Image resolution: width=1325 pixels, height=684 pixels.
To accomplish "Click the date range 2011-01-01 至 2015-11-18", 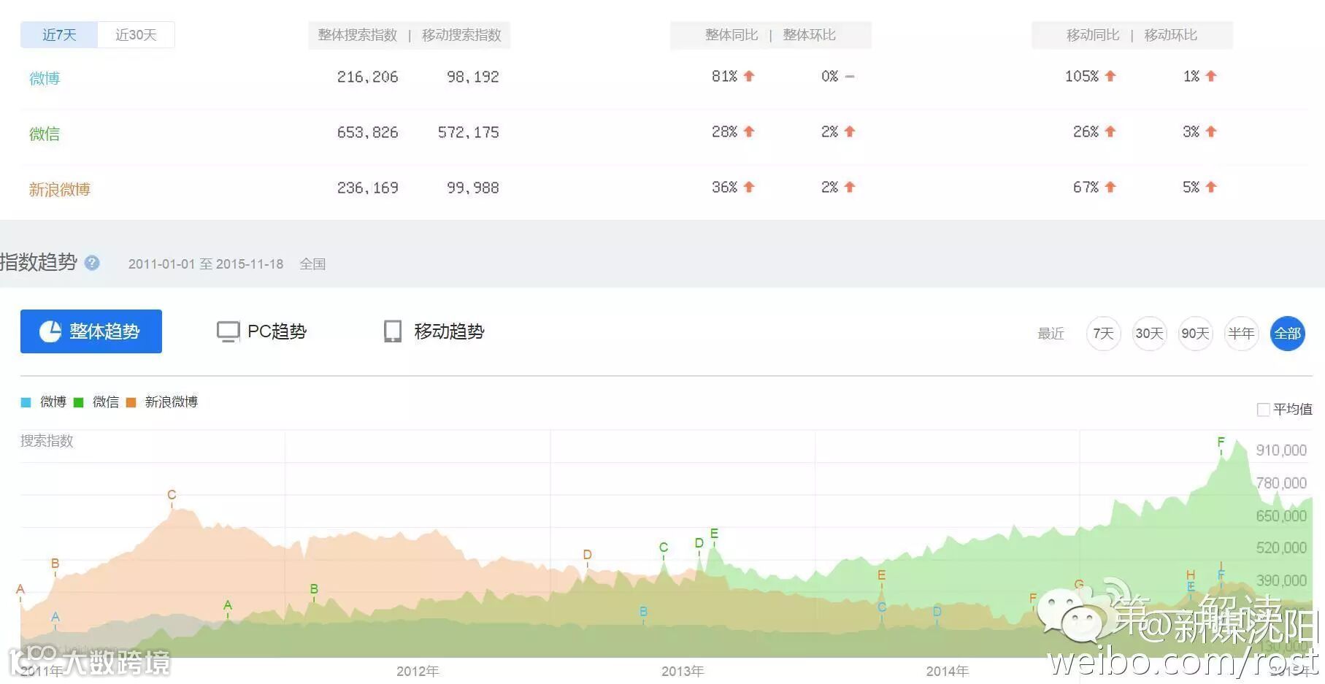I will [x=206, y=264].
